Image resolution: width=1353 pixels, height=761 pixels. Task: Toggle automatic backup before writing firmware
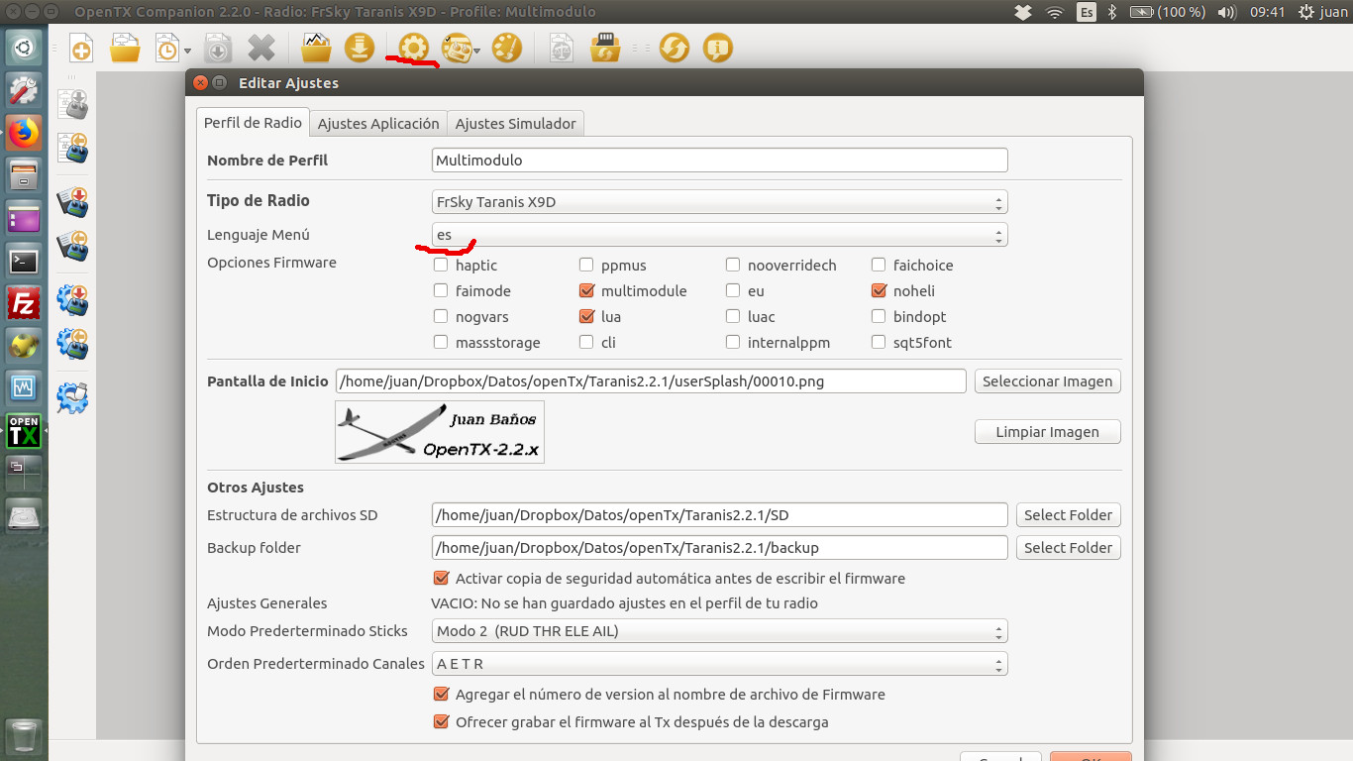point(442,579)
